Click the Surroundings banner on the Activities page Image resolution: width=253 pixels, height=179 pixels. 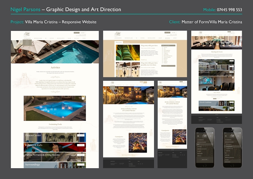click(55, 165)
